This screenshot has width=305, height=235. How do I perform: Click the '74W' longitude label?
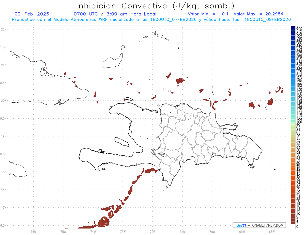93,231
